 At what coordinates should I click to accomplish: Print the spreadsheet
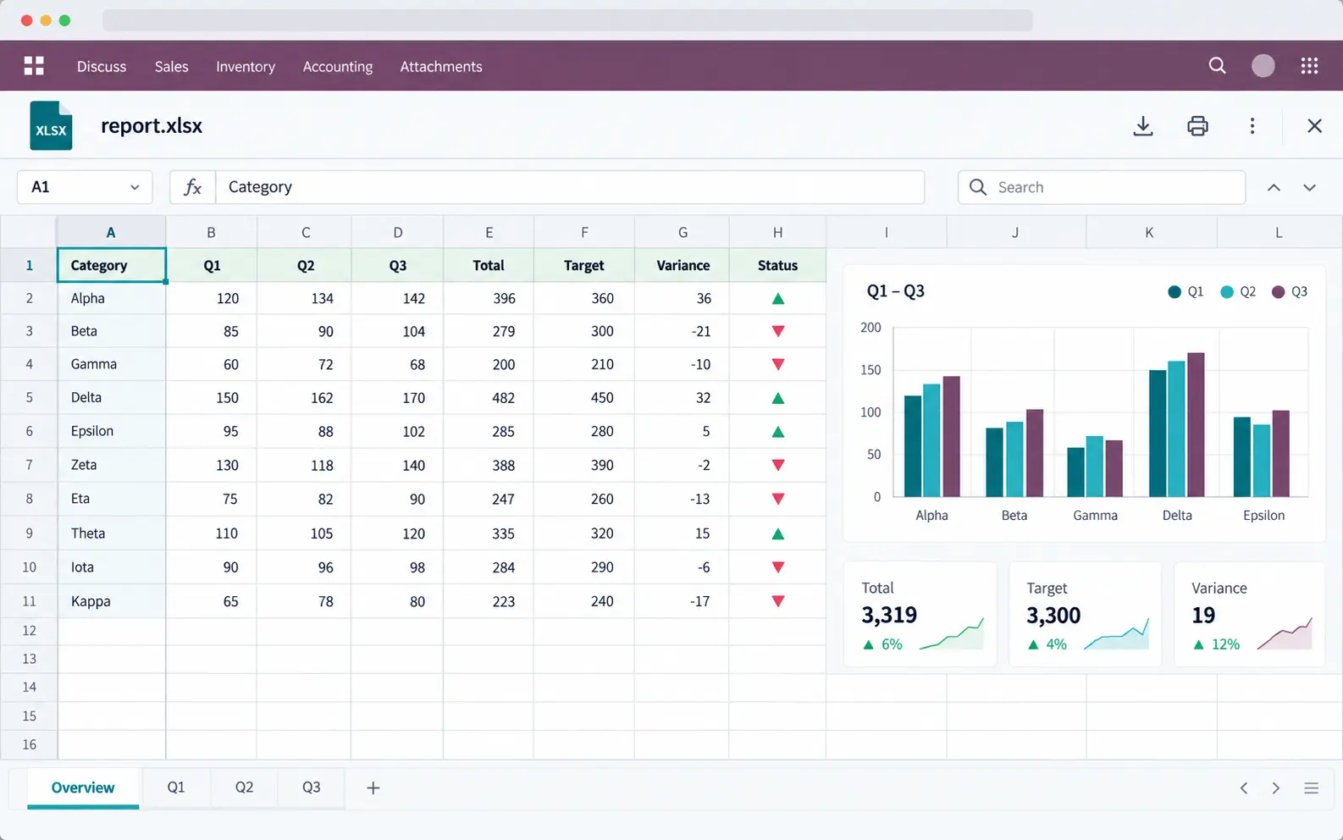tap(1197, 126)
